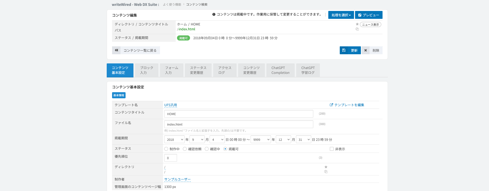Viewport: 489px width, 191px height.
Task: Open the サンプルユーザー author link
Action: [x=178, y=179]
